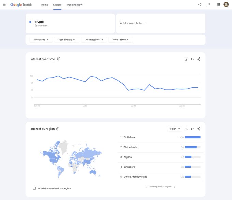
Task: Click the 'Jul 16' axis label
Action: pos(133,106)
